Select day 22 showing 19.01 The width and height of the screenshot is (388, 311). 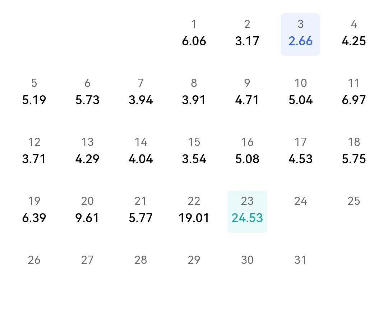pyautogui.click(x=194, y=210)
